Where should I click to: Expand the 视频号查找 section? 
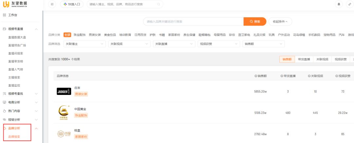36,94
